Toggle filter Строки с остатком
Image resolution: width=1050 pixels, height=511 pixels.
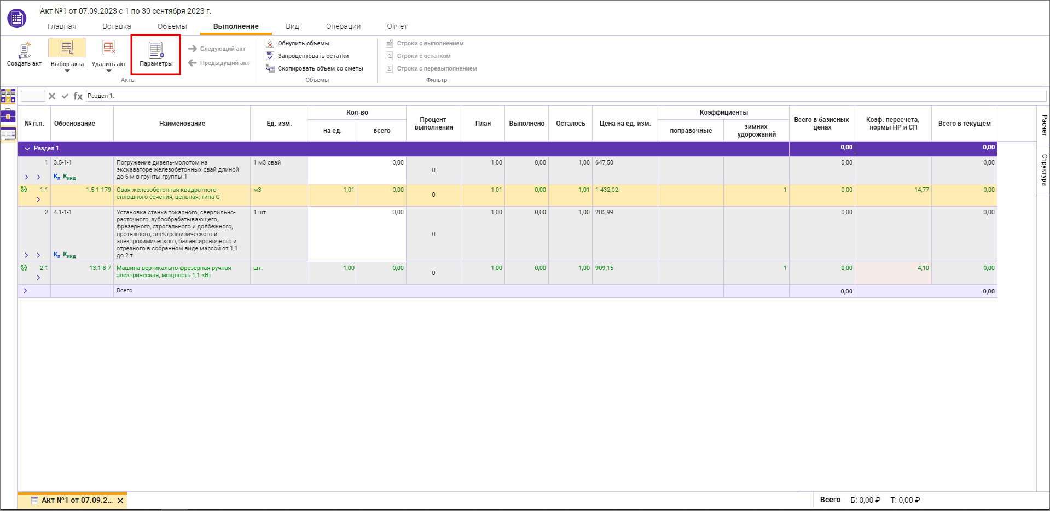[x=424, y=56]
